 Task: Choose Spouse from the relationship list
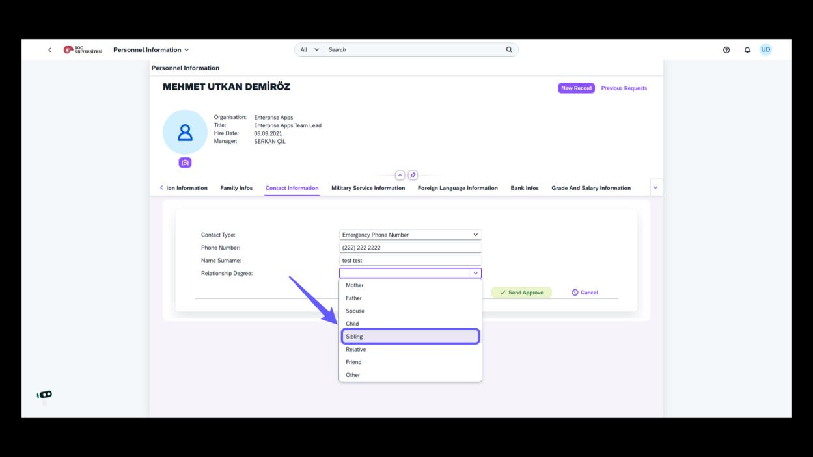tap(410, 311)
